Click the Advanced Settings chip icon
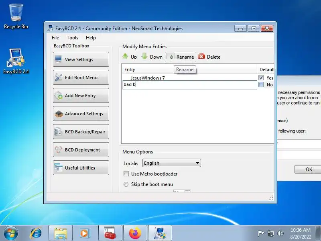The height and width of the screenshot is (241, 321). (59, 114)
